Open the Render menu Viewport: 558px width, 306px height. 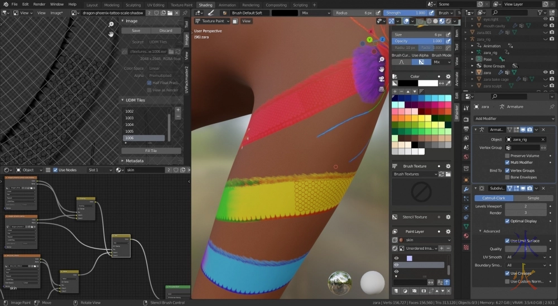[x=39, y=4]
